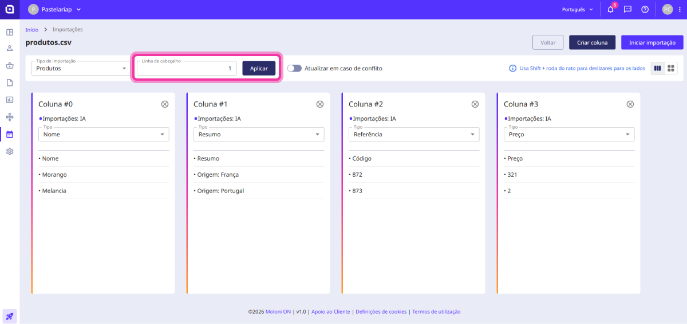Remove Coluna #2 with its X icon

pos(475,104)
